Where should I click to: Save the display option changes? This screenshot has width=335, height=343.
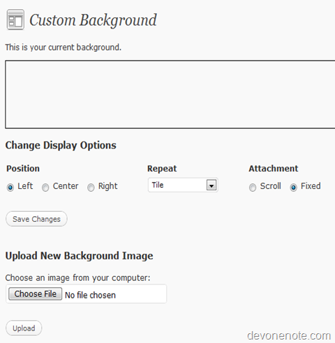[36, 219]
